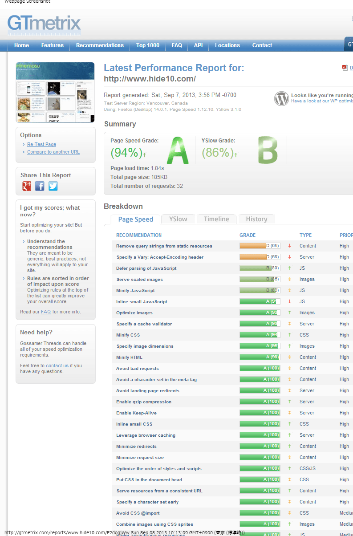Click Combine images using CSS sprites

[154, 524]
